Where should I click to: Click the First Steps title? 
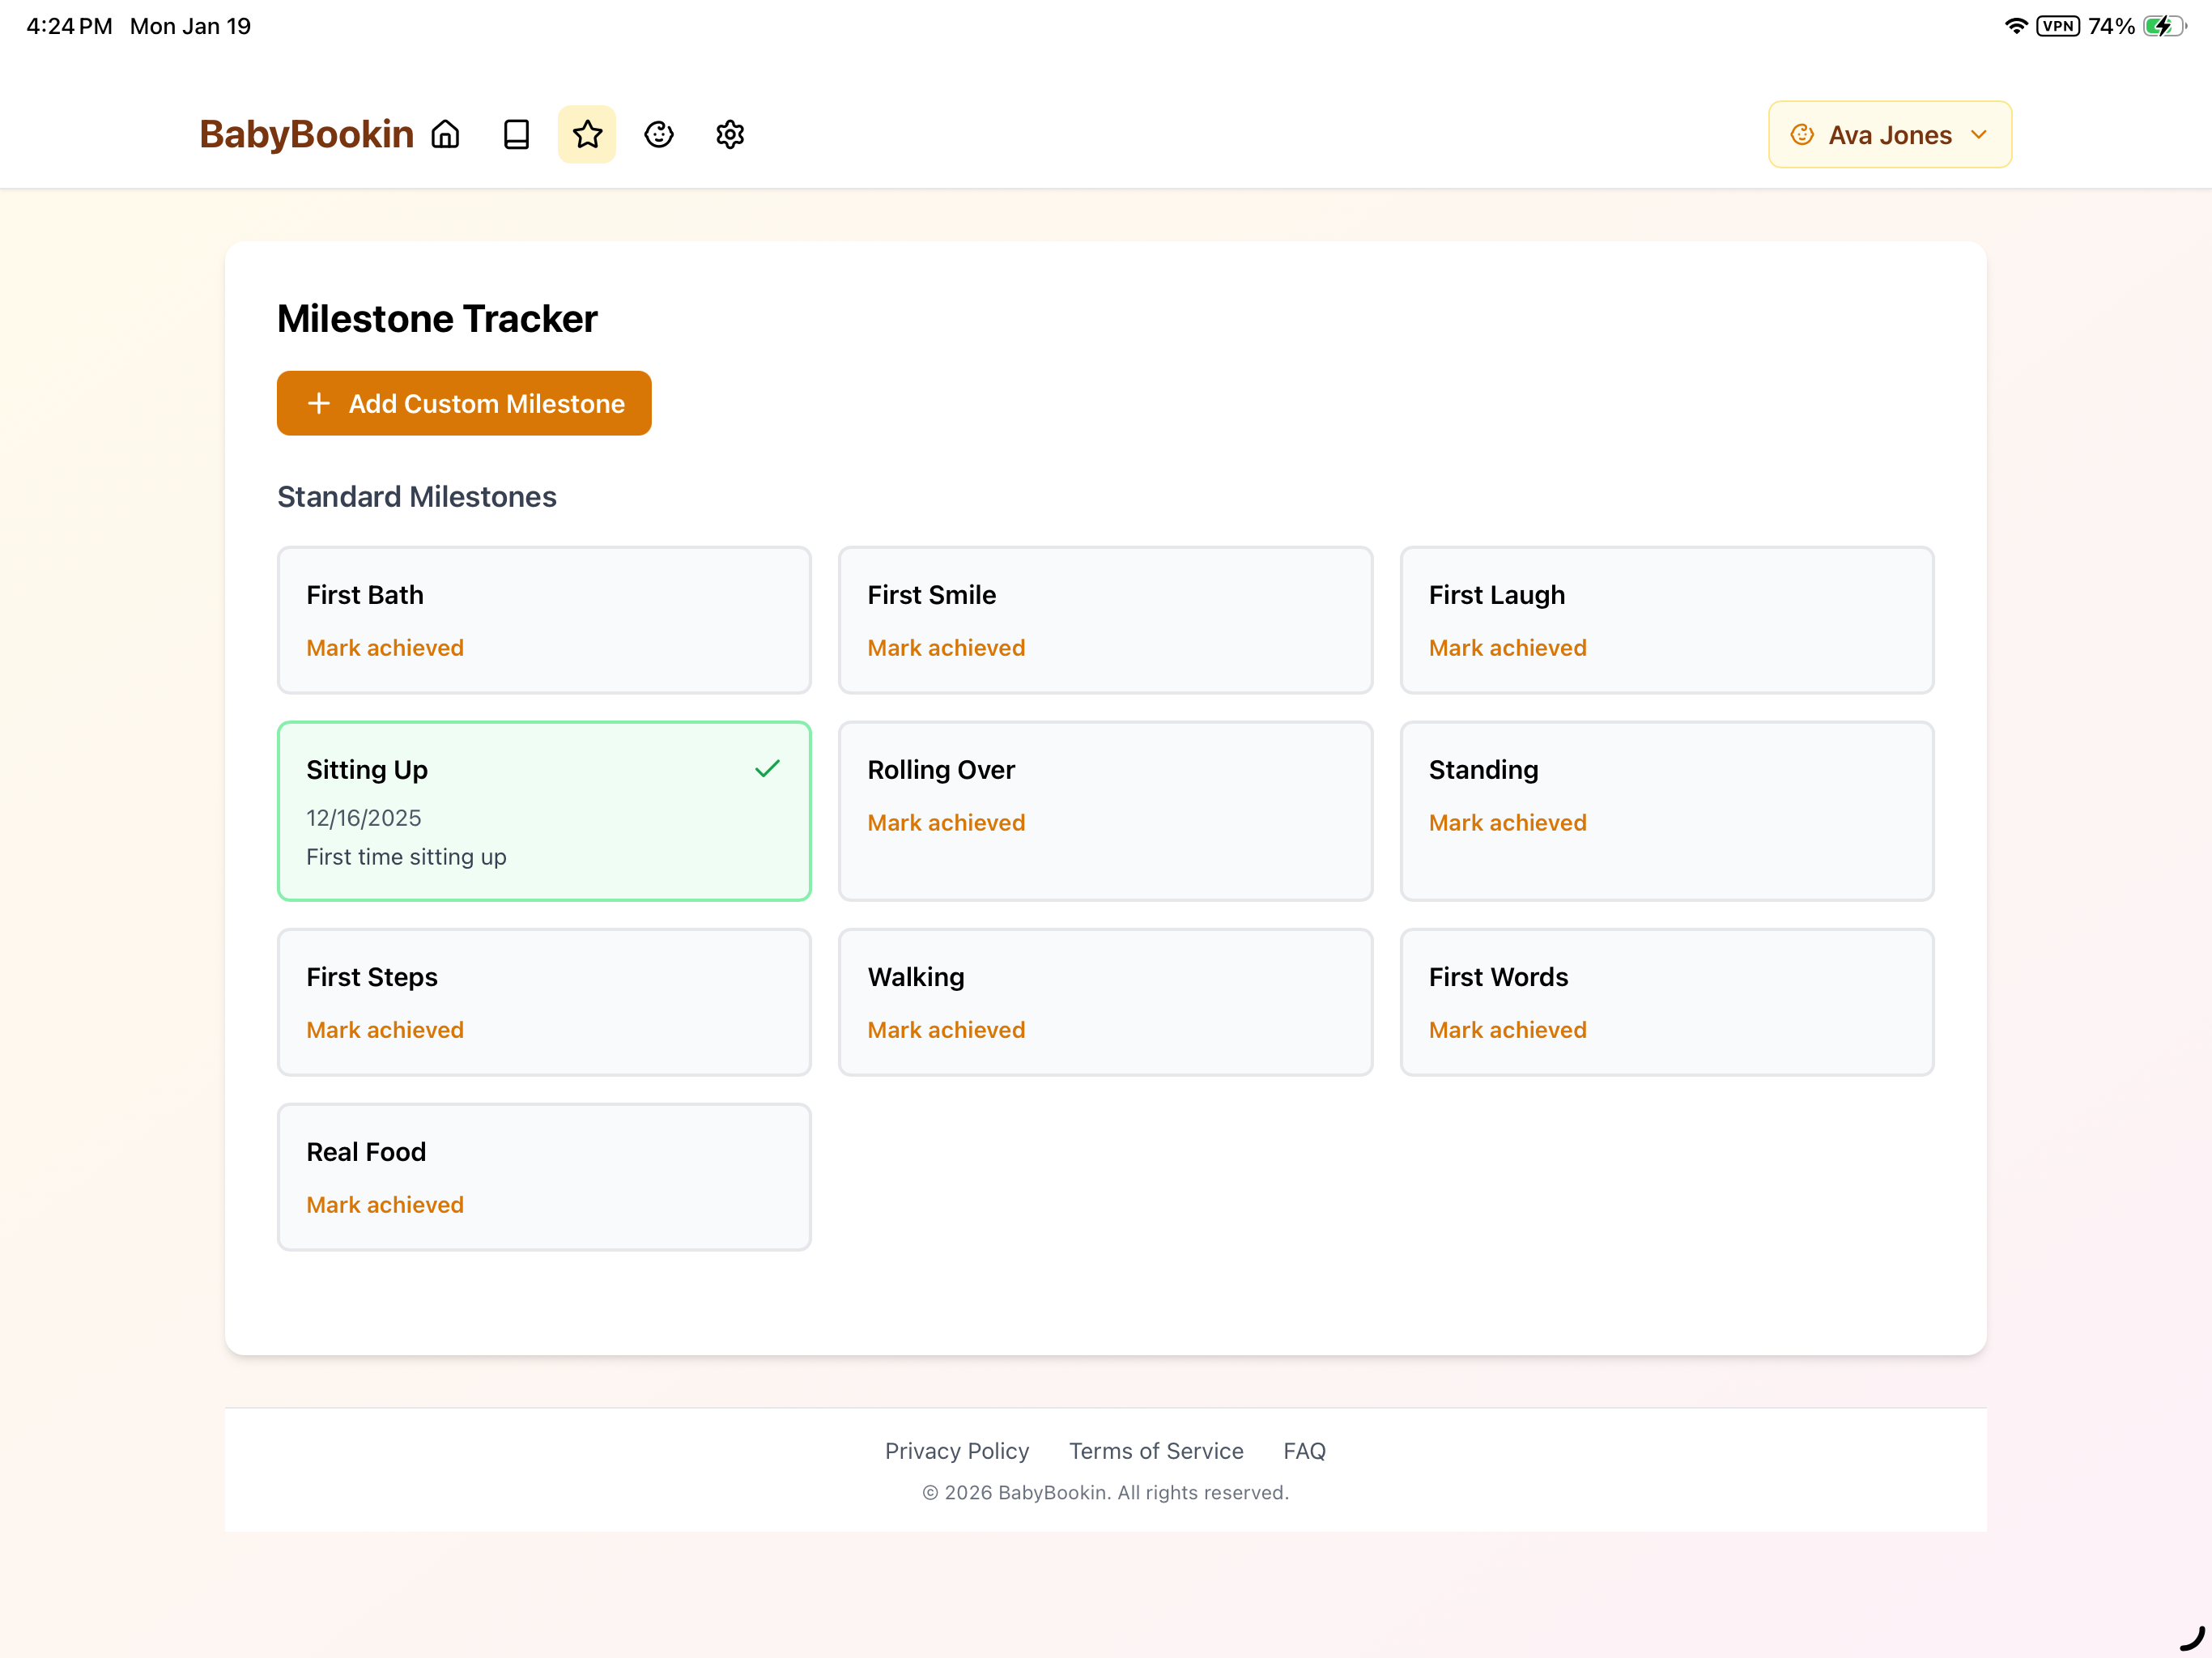372,977
